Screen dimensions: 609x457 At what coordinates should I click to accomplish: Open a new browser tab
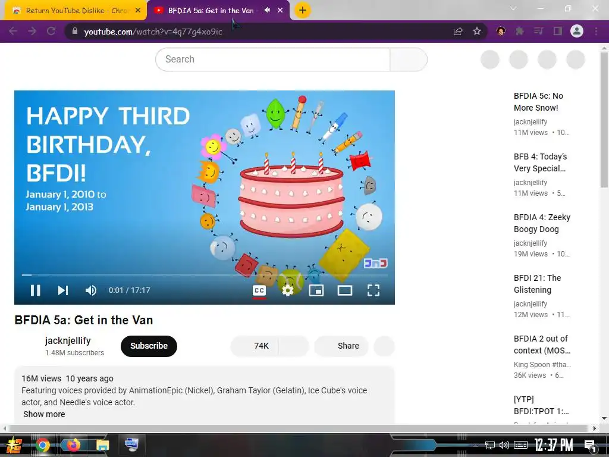pyautogui.click(x=303, y=11)
